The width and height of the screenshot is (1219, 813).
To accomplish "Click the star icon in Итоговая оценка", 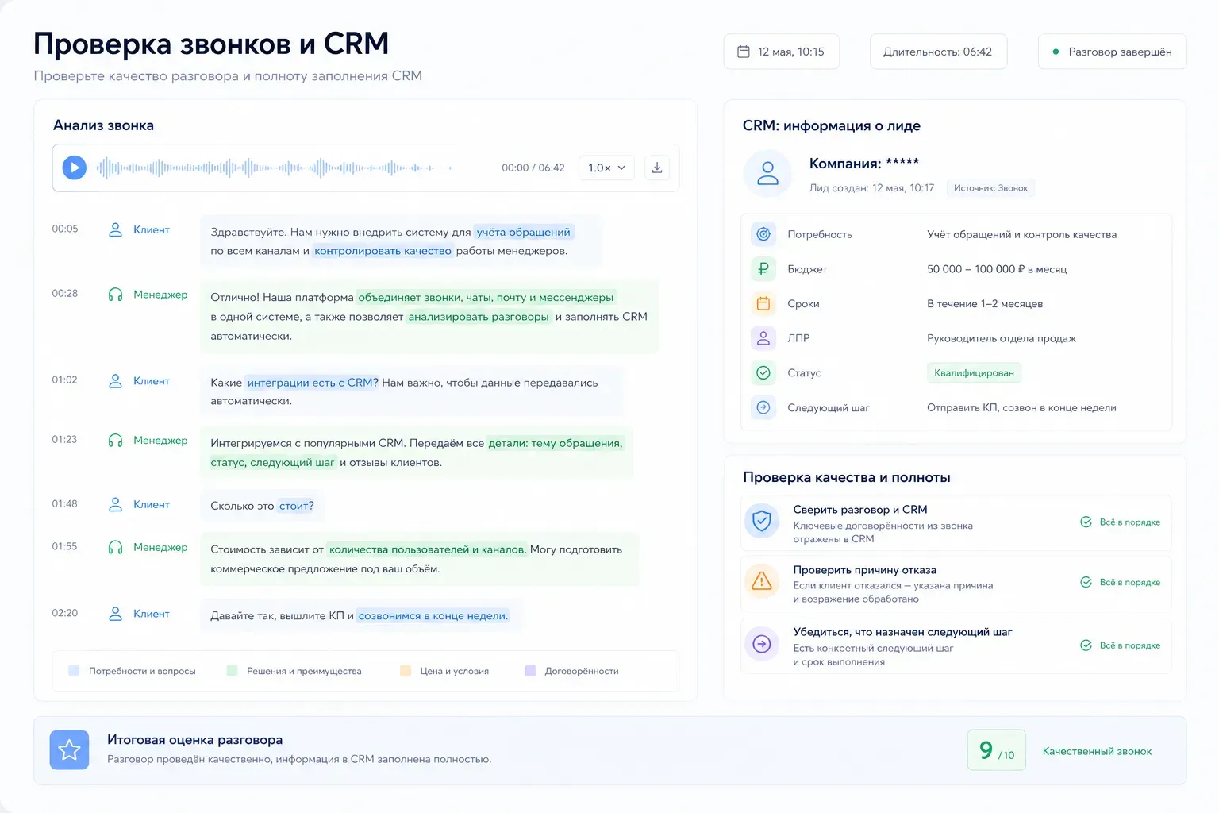I will [69, 749].
